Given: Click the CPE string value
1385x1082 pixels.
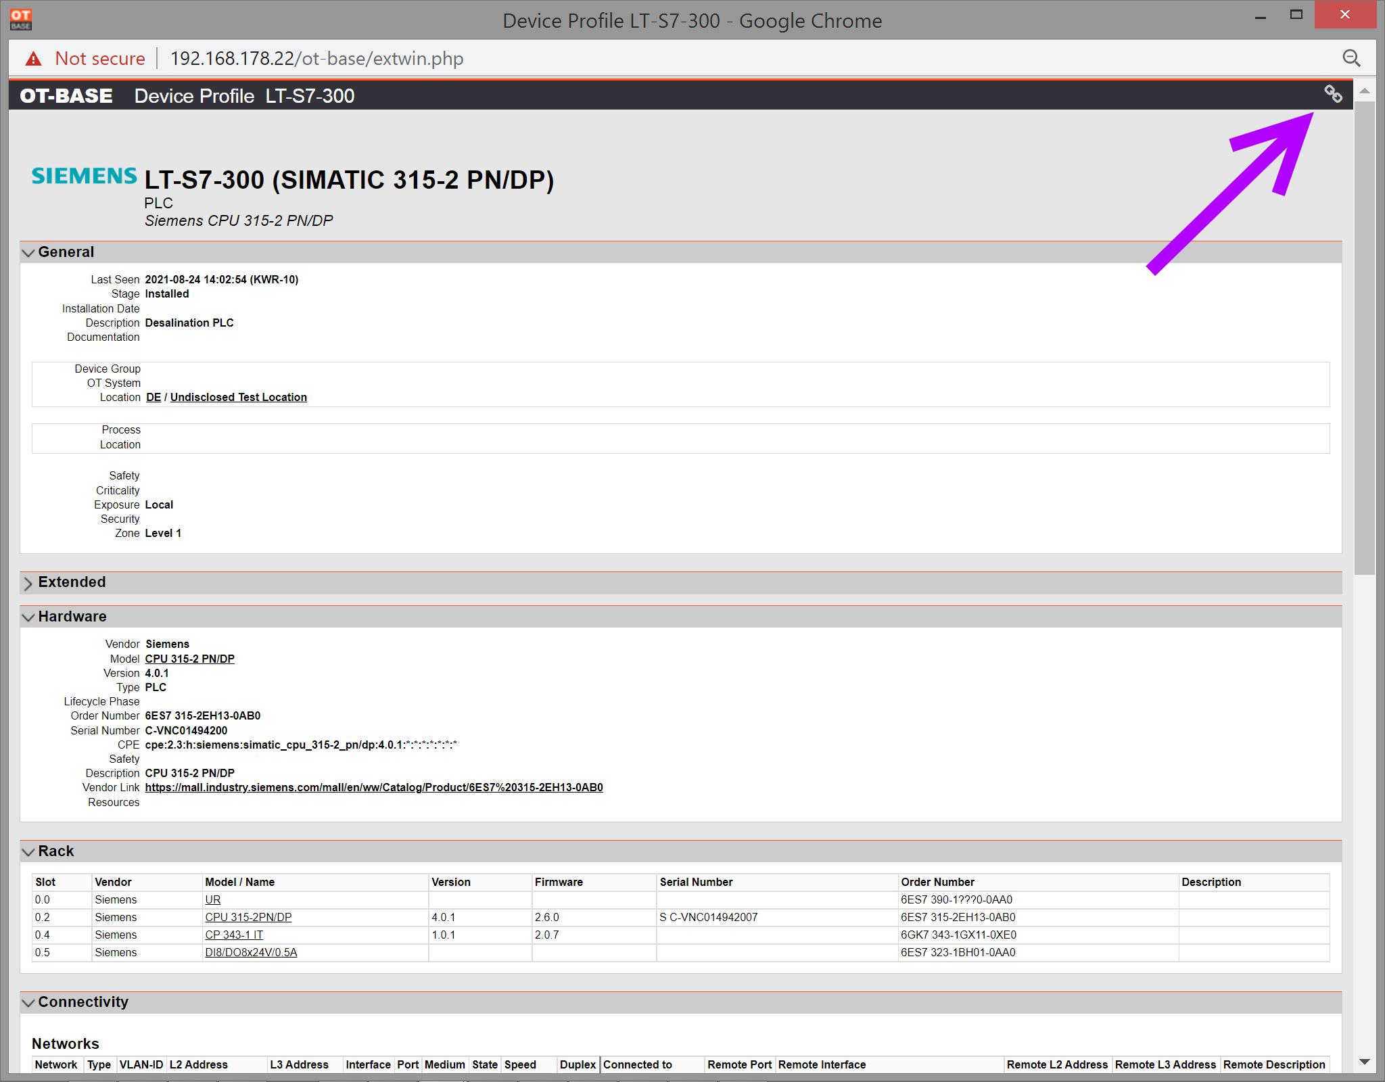Looking at the screenshot, I should coord(301,745).
